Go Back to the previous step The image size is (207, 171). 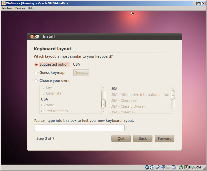(x=143, y=138)
